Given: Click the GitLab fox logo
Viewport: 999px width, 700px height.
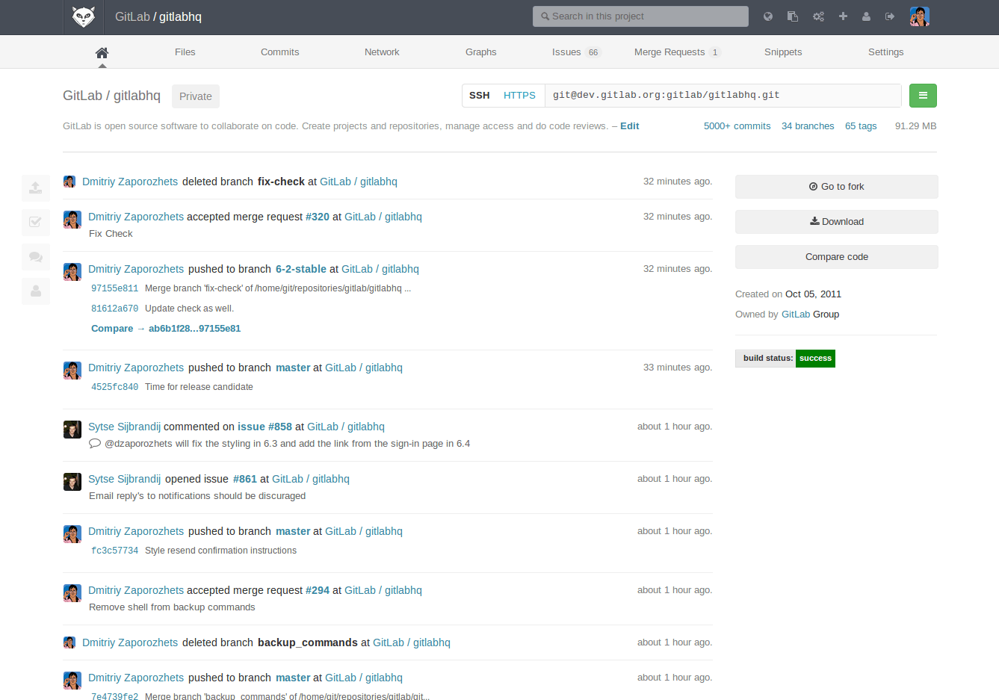Looking at the screenshot, I should (83, 16).
